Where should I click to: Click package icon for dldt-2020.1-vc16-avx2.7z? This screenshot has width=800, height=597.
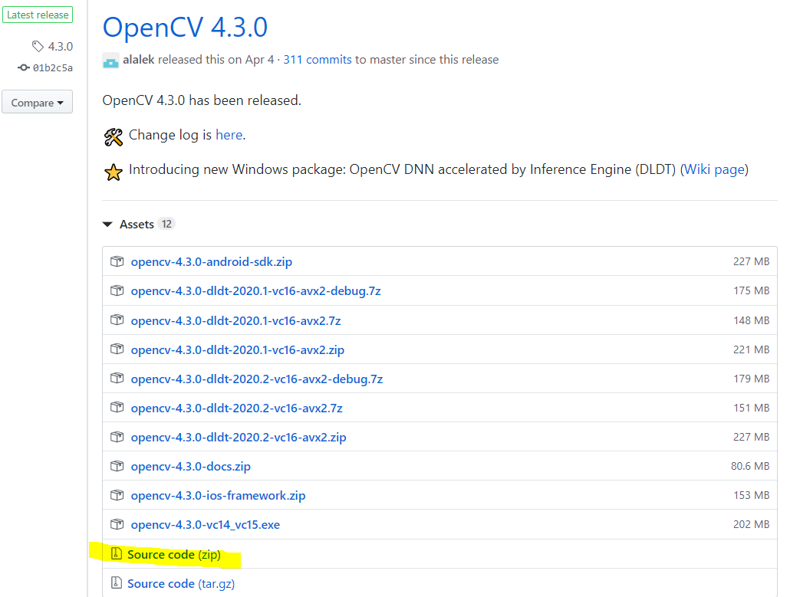click(117, 320)
